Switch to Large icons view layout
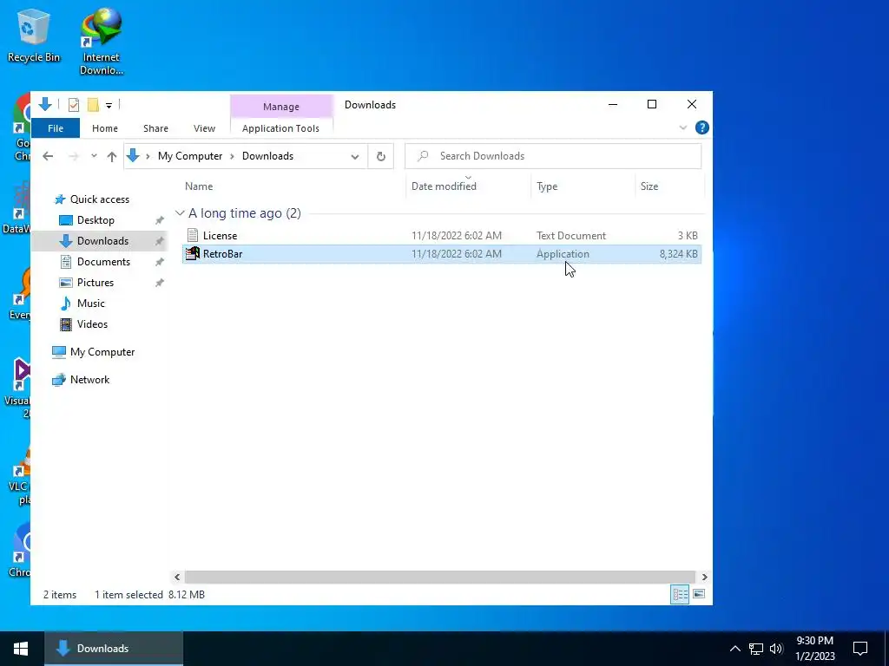Screen dimensions: 889x666 coord(699,595)
